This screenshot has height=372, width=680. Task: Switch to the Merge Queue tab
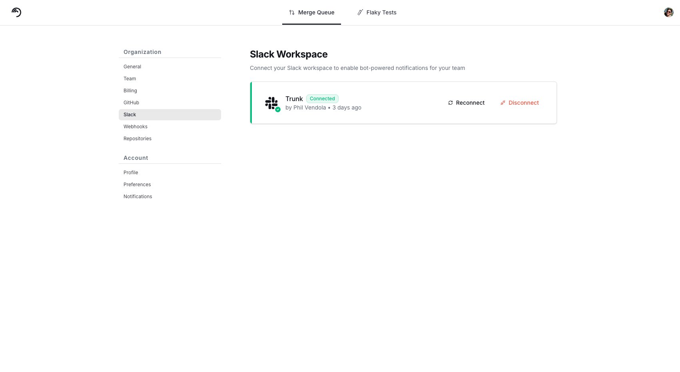point(311,12)
